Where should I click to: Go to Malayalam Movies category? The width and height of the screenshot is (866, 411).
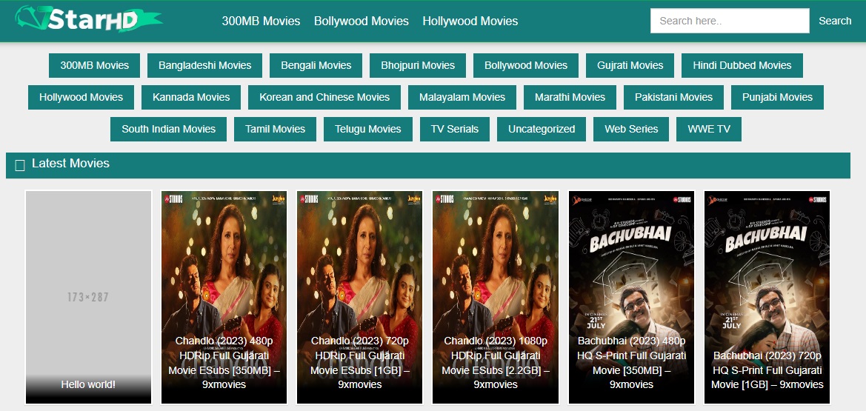pyautogui.click(x=462, y=97)
